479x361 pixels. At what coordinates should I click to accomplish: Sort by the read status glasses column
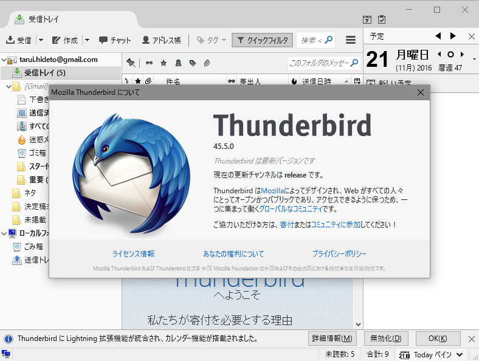[x=232, y=81]
